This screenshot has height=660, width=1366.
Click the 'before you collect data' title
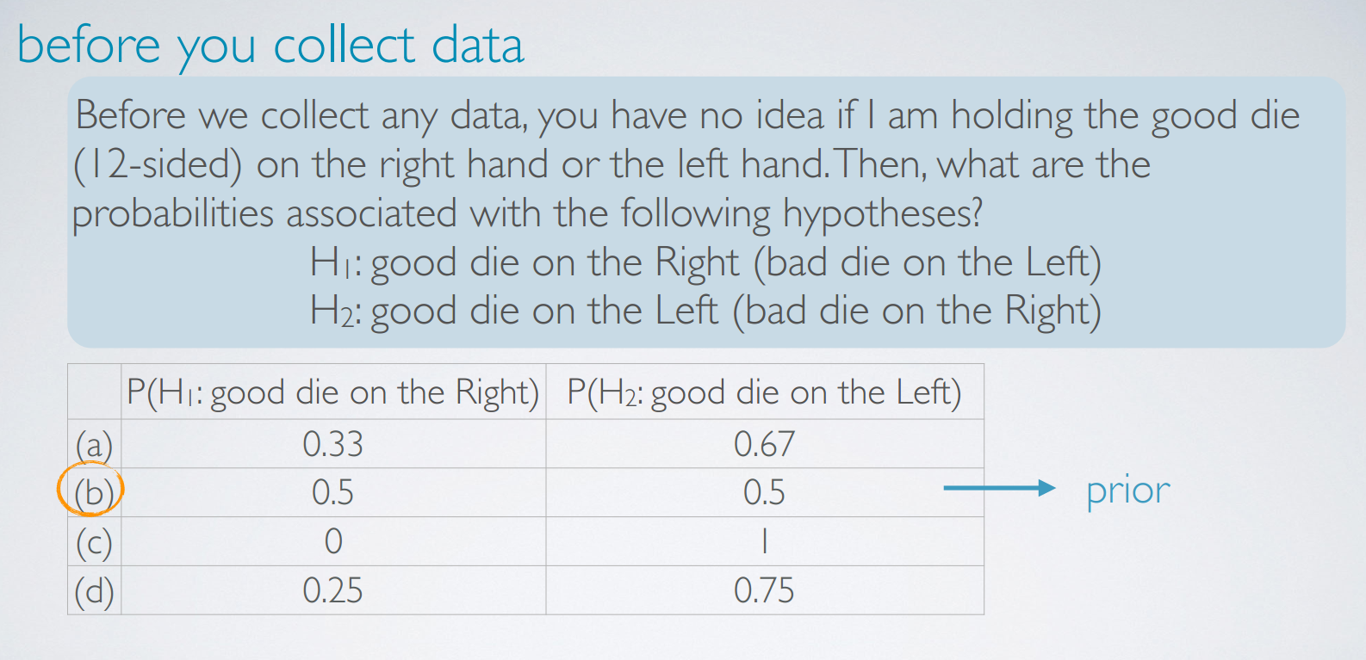(270, 45)
